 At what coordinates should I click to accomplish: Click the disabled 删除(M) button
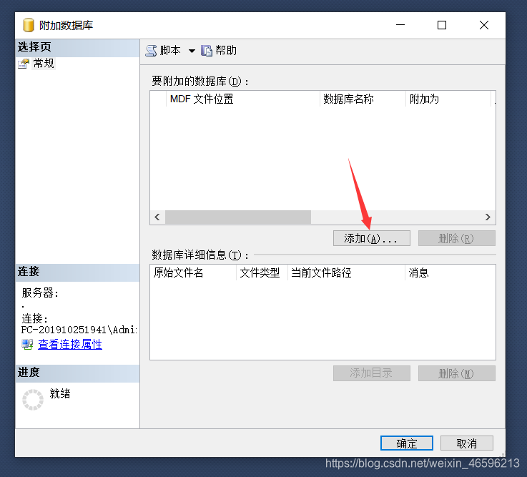click(456, 373)
